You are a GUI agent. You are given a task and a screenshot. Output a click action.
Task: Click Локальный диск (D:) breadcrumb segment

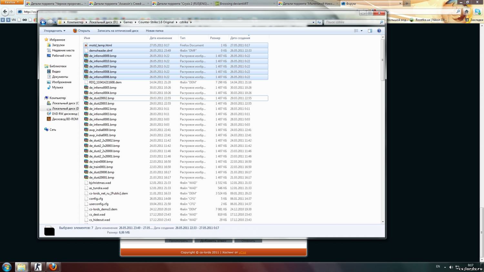pyautogui.click(x=103, y=22)
